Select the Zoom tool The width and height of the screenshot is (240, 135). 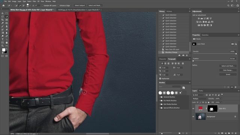coord(3,46)
